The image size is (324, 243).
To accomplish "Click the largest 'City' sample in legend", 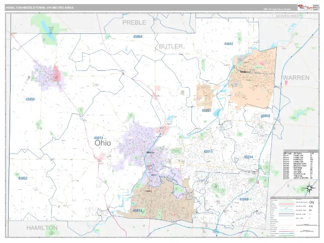I will [312, 202].
